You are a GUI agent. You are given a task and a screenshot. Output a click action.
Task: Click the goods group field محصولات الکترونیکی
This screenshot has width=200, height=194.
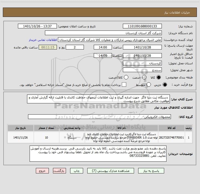click(x=99, y=117)
